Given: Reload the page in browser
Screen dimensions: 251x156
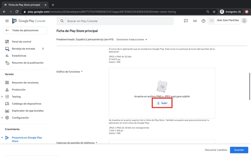Looking at the screenshot, I should click(17, 12).
